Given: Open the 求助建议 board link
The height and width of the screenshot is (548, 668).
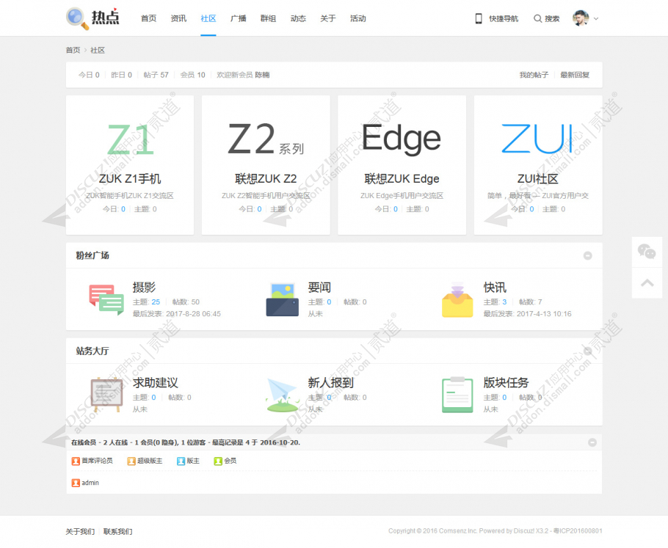Looking at the screenshot, I should coord(156,383).
